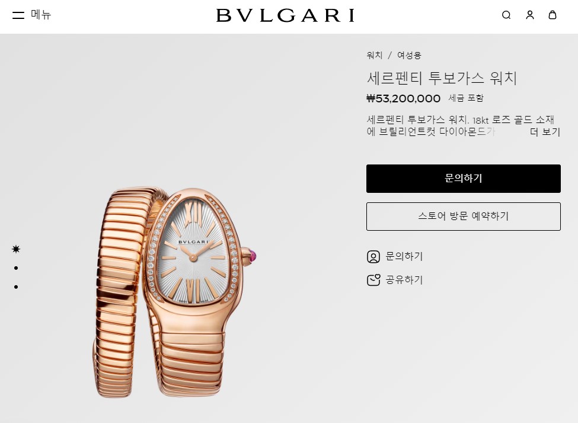
Task: Open the 메뉴 navigation label
Action: [40, 15]
